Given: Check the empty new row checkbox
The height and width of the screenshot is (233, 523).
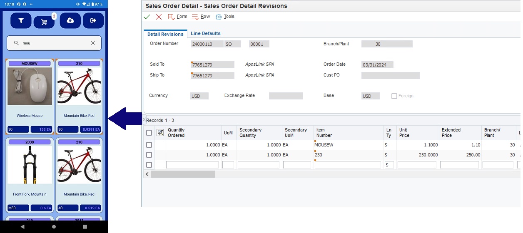Looking at the screenshot, I should coord(149,165).
